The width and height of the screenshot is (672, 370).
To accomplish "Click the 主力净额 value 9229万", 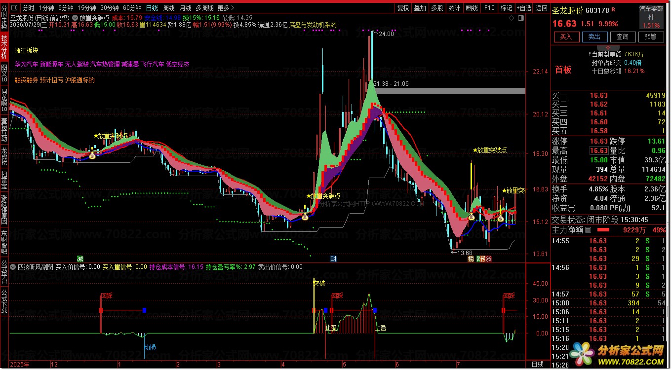I will point(634,230).
